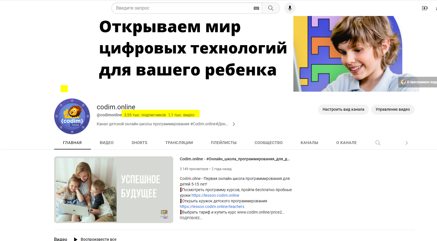Play the 'Успешное будущее' video thumbnail

(114, 190)
